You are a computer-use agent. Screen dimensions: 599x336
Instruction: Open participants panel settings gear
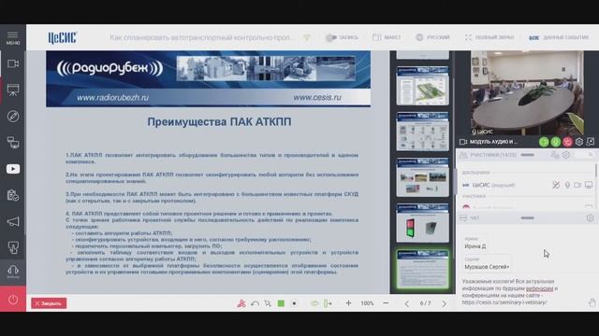[x=565, y=155]
